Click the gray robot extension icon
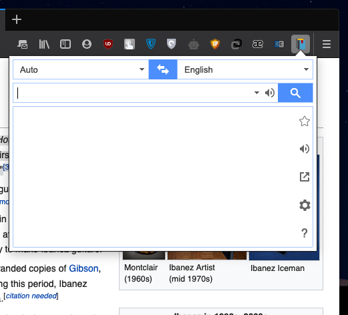The width and height of the screenshot is (348, 315). [194, 44]
